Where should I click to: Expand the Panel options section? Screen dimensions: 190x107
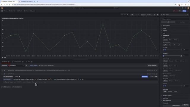point(166,26)
